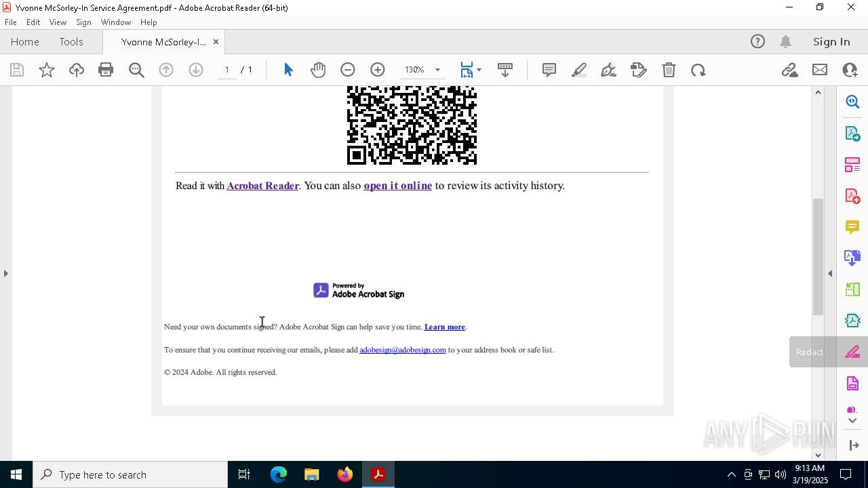Choose the Selection arrow tool
Image resolution: width=868 pixels, height=488 pixels.
pyautogui.click(x=288, y=70)
